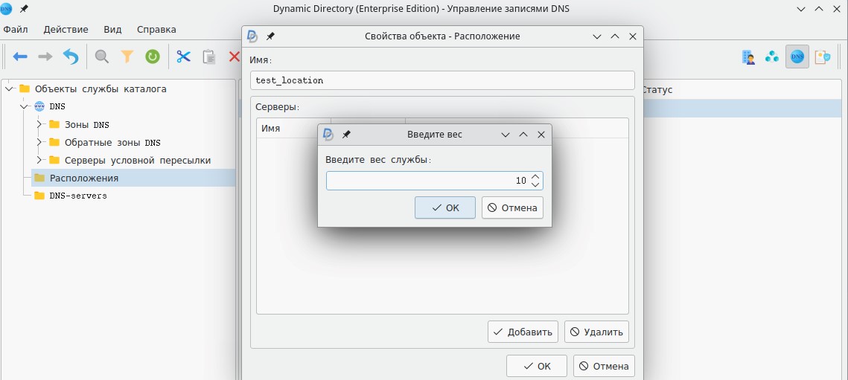Open the Справка menu
Screen dimensions: 848x380
click(x=156, y=30)
